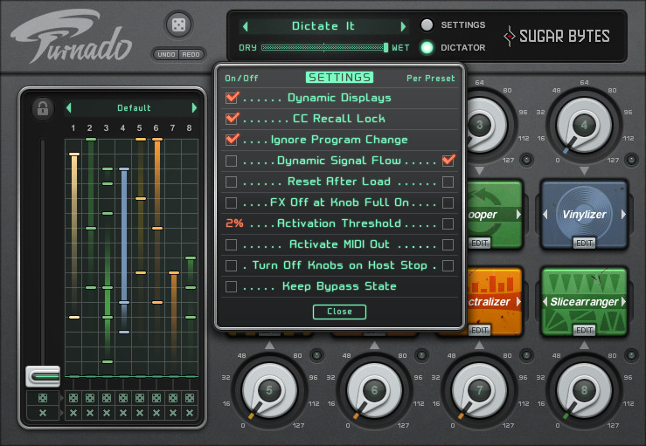This screenshot has width=646, height=446.
Task: Enable Dynamic Signal Flow On/Off checkbox
Action: click(x=231, y=161)
